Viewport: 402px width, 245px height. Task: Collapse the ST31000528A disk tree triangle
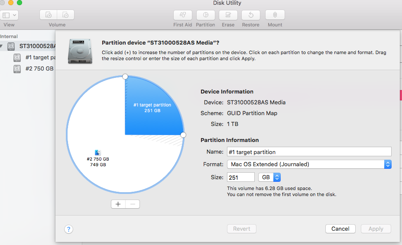2,46
